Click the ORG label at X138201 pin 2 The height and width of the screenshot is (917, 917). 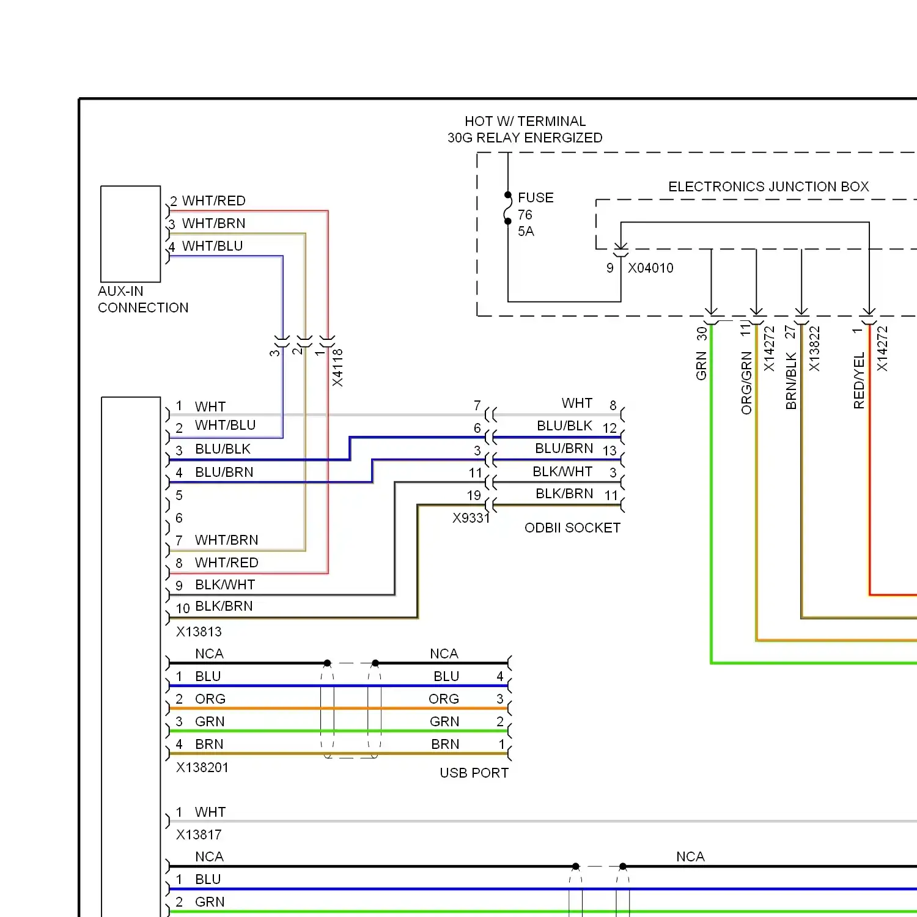tap(210, 699)
